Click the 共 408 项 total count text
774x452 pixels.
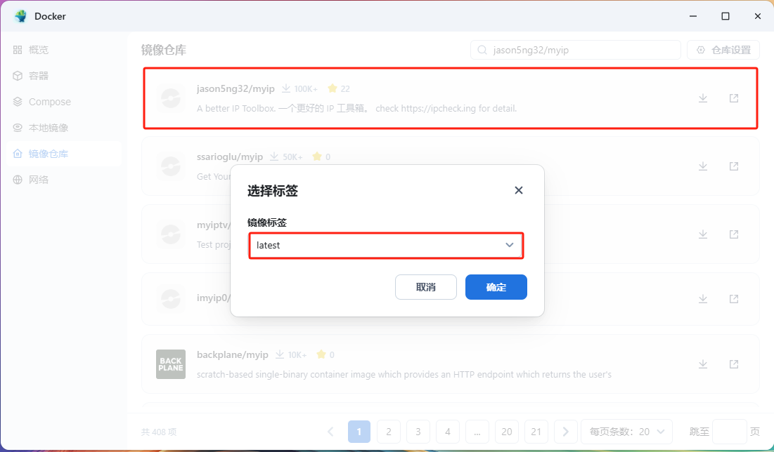click(159, 432)
